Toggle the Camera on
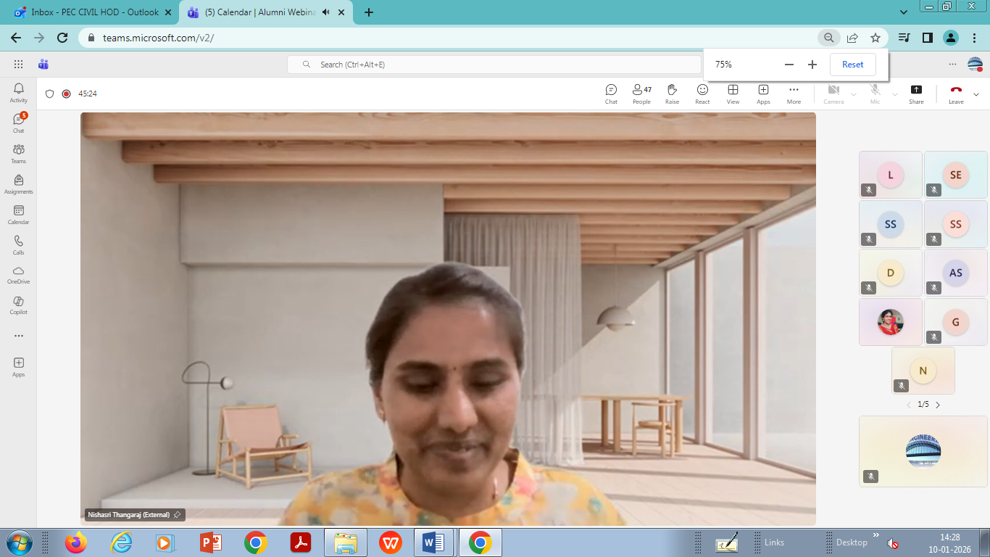990x557 pixels. [x=833, y=93]
